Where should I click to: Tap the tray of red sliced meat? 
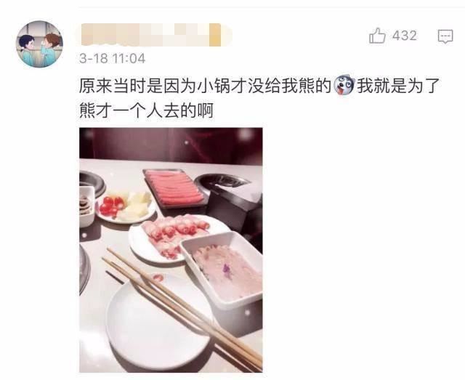175,187
